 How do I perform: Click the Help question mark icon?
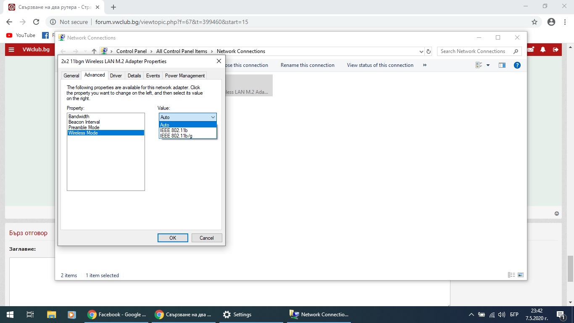pos(517,65)
